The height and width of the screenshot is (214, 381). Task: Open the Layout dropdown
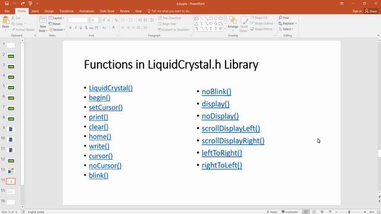[57, 18]
